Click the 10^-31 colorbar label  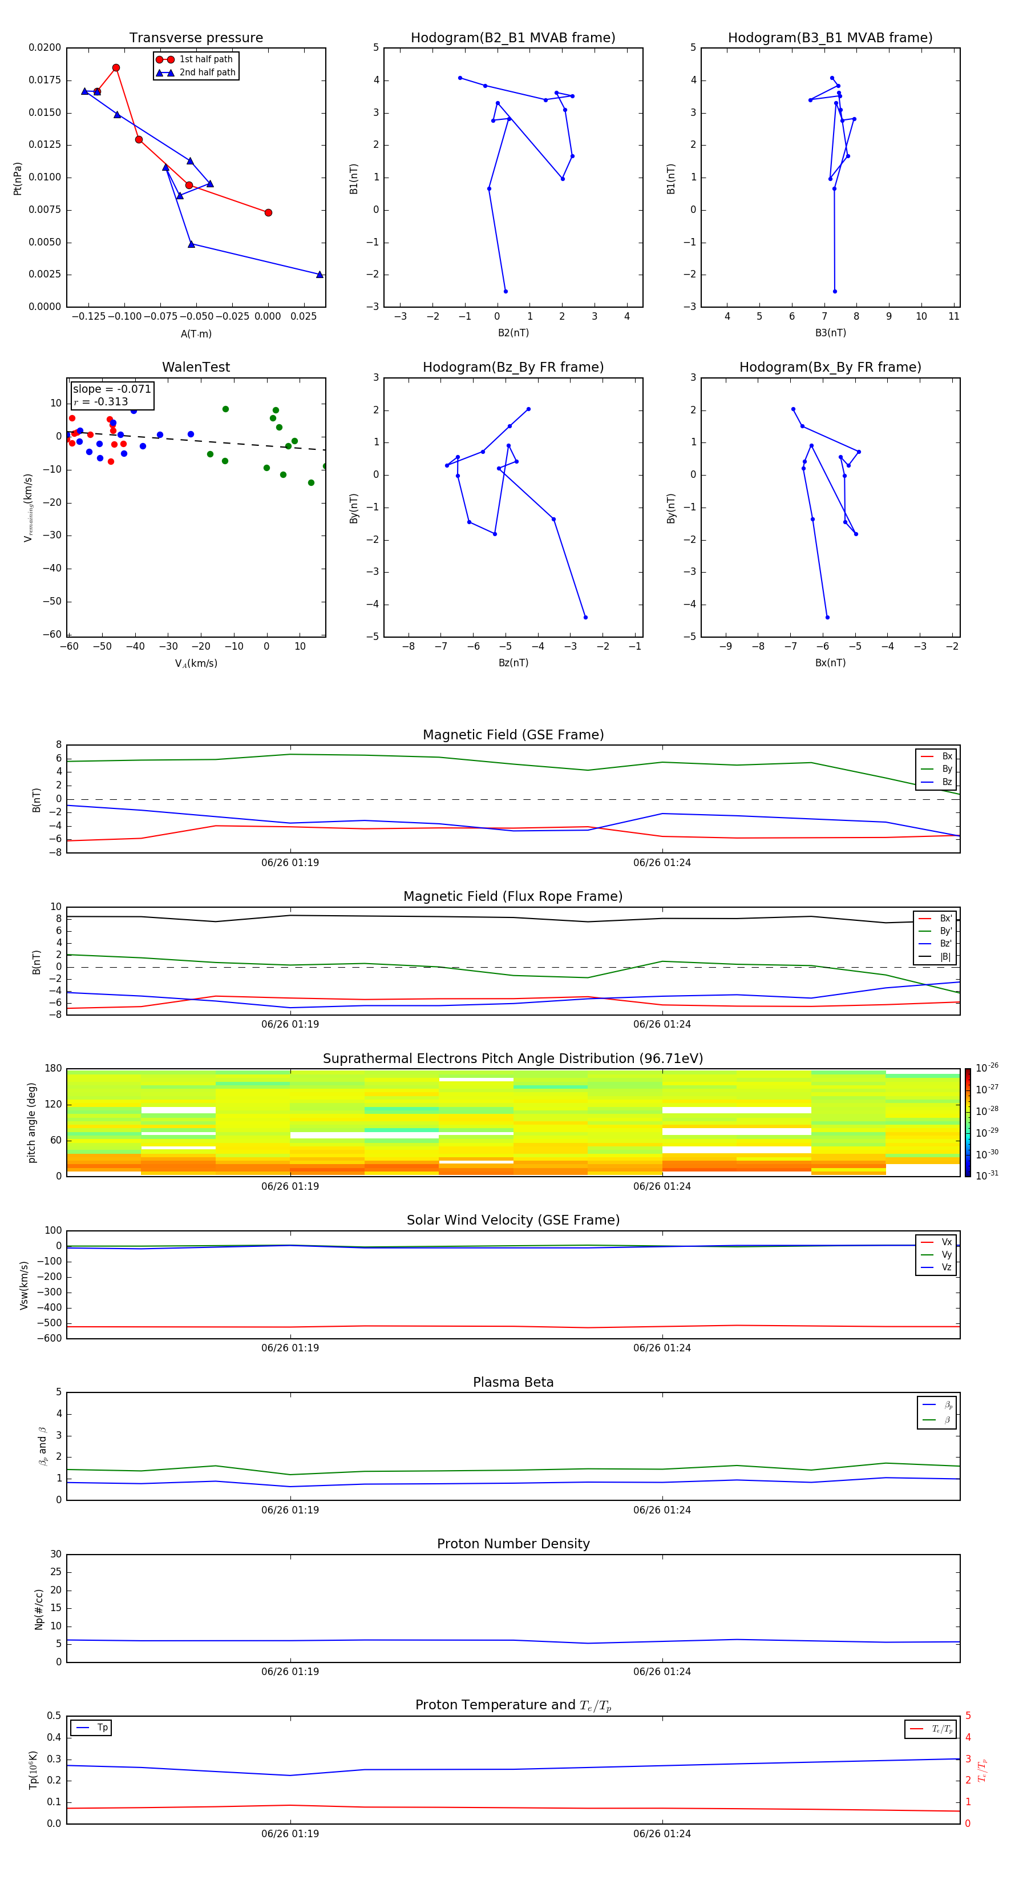point(987,1176)
